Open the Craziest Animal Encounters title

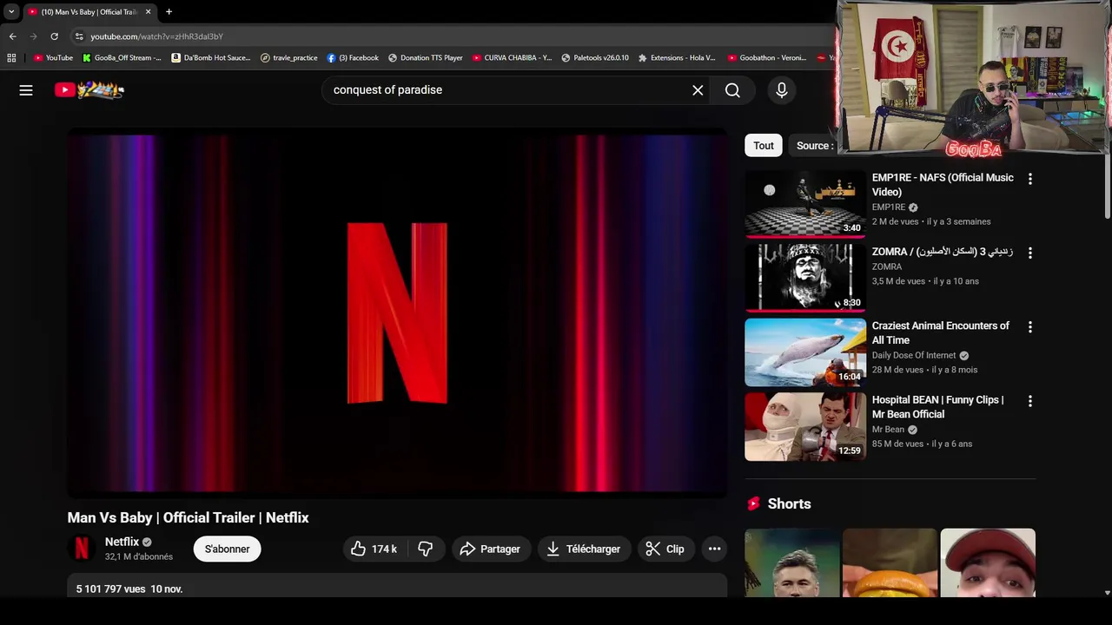tap(941, 332)
